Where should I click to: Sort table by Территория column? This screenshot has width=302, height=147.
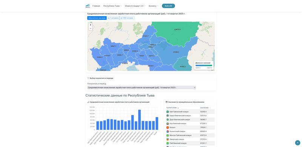173,108
